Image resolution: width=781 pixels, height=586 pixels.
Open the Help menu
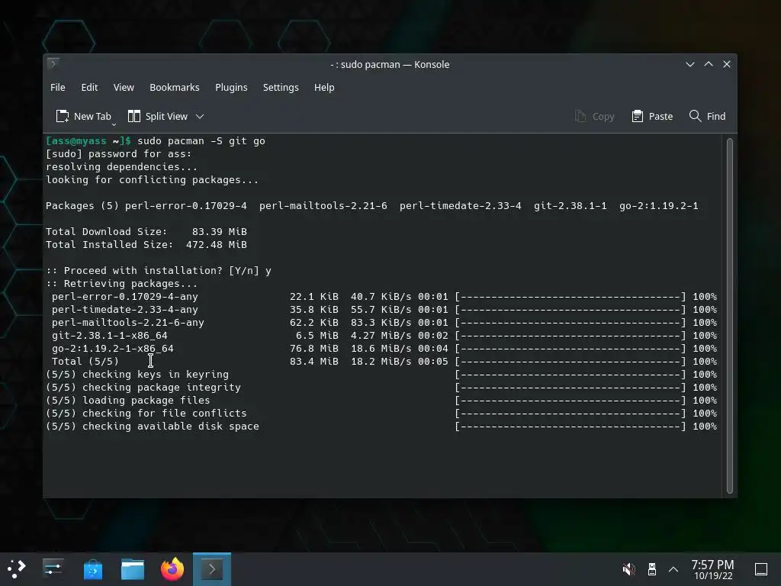(324, 87)
